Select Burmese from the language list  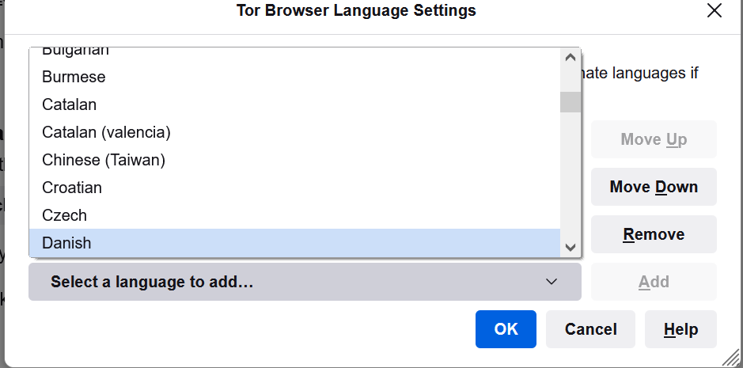point(74,77)
